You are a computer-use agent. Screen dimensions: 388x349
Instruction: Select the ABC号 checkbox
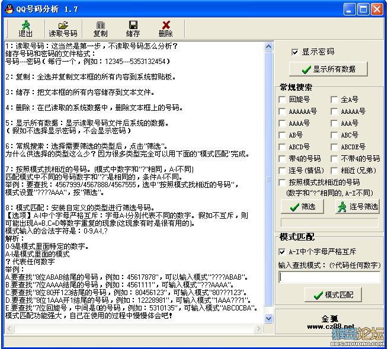pos(334,135)
